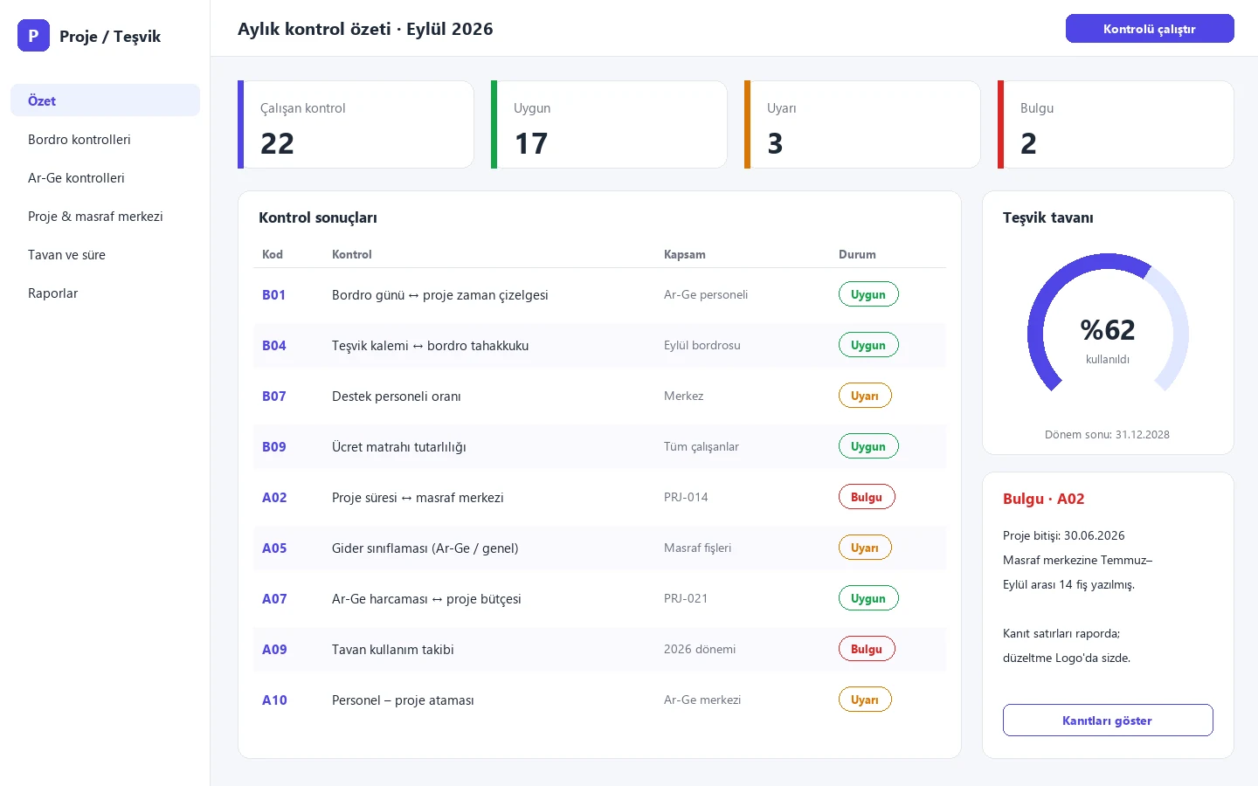
Task: Click the Uyarı badge in the A10 row
Action: [x=865, y=700]
